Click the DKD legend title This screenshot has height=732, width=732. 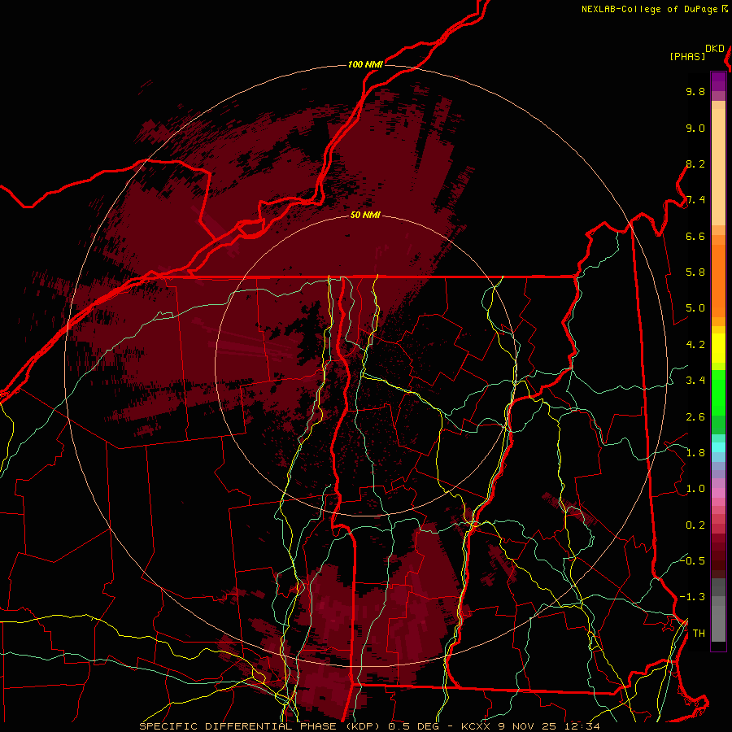(x=715, y=49)
